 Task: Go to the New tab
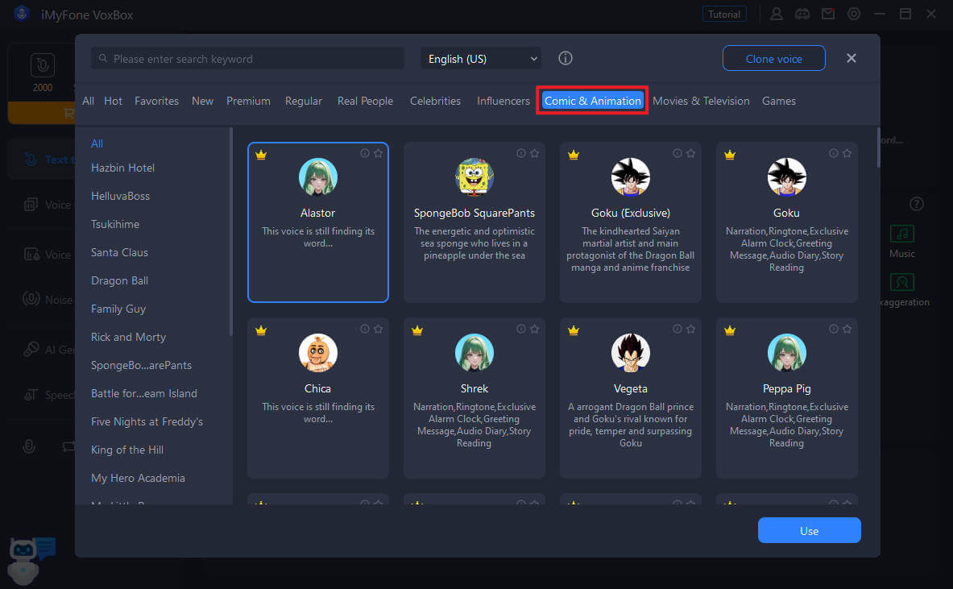(x=202, y=101)
